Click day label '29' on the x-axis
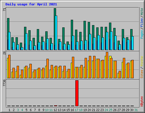 tap(127, 110)
